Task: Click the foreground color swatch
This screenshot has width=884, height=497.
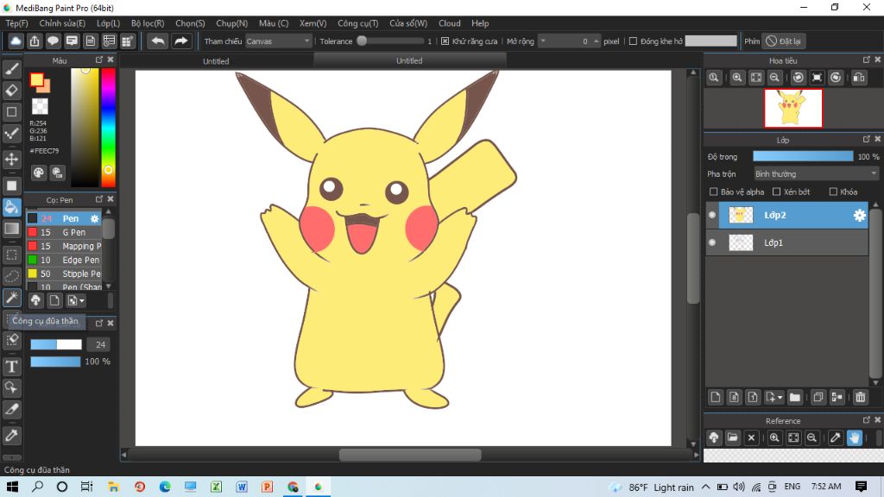Action: [x=36, y=80]
